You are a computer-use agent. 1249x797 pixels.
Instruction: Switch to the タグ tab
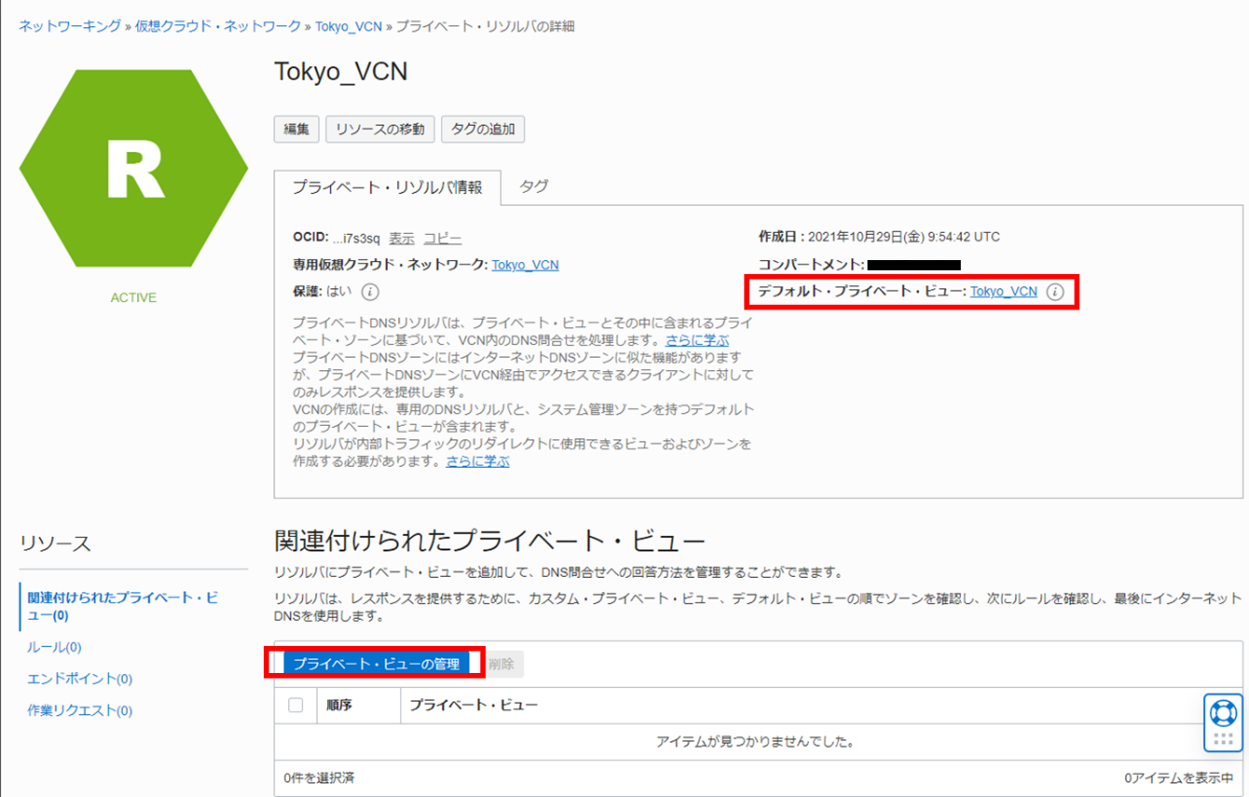[534, 186]
